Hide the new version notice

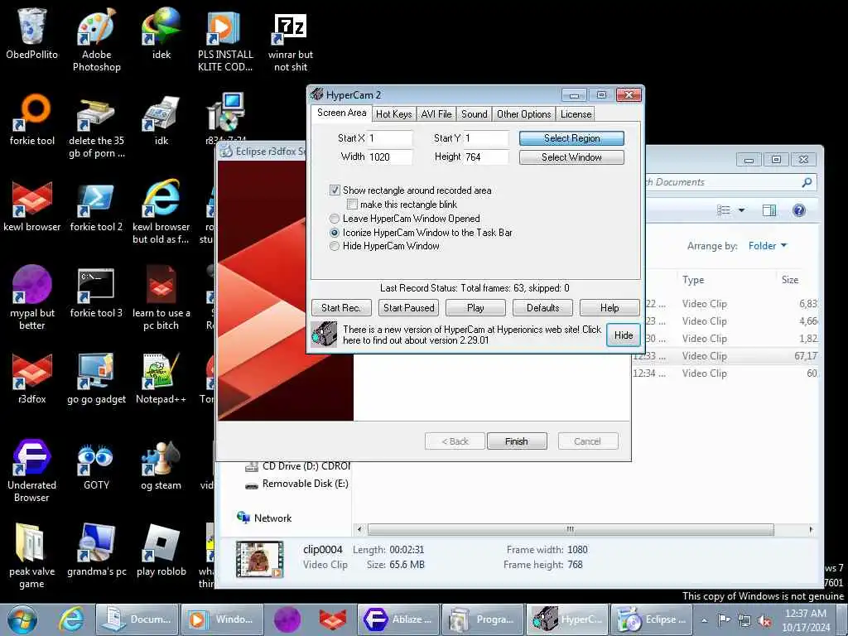623,335
